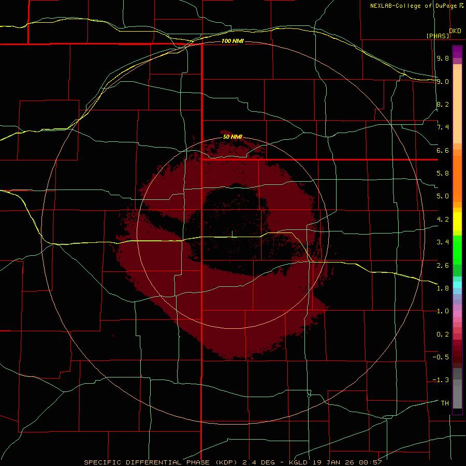Click the -1.3 legend label
Image resolution: width=466 pixels, height=466 pixels.
click(x=441, y=380)
